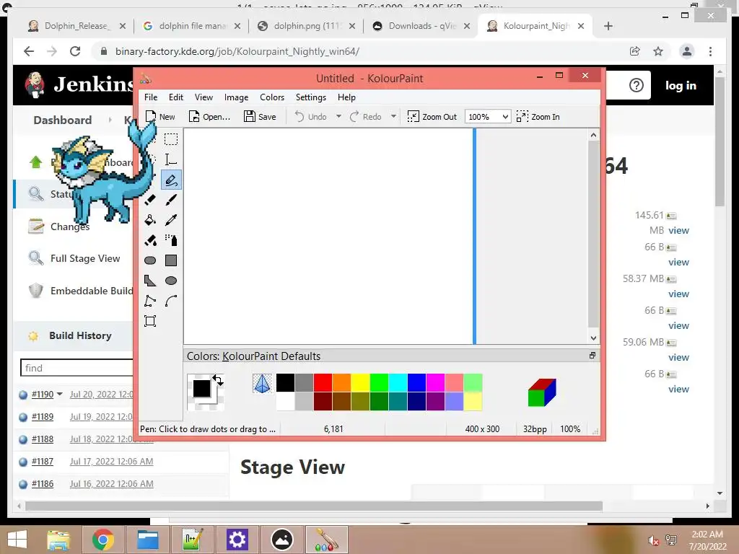Screen dimensions: 739x554
Task: Pick the dark green color swatch
Action: [379, 401]
